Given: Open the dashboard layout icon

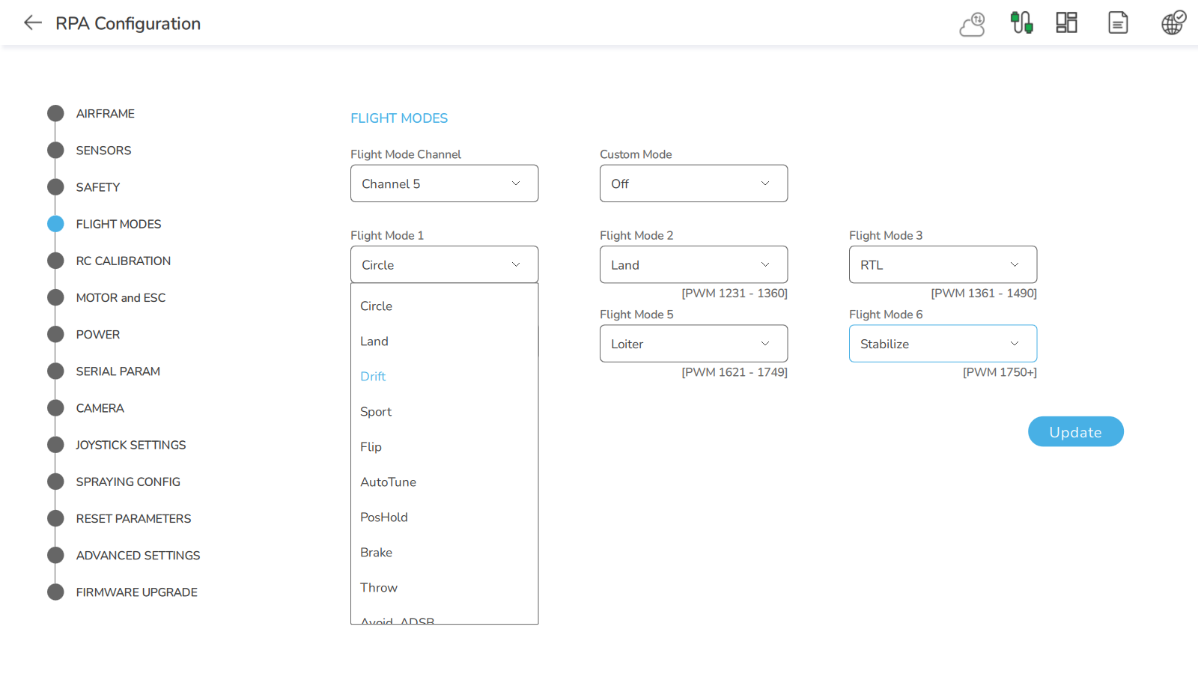Looking at the screenshot, I should click(1066, 23).
